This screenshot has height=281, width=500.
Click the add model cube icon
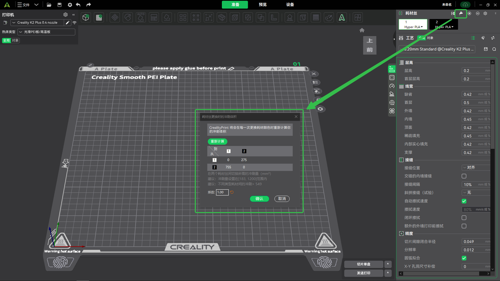(86, 18)
